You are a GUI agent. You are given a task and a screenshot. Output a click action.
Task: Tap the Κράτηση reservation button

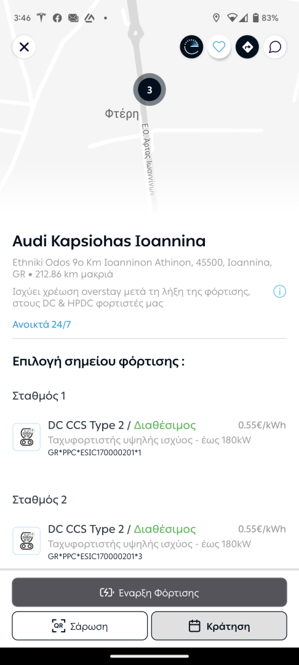219,626
